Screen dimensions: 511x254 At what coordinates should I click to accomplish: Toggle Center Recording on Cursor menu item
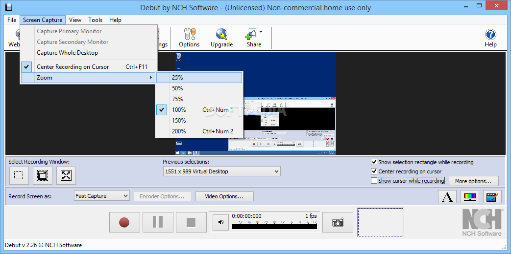coord(89,67)
